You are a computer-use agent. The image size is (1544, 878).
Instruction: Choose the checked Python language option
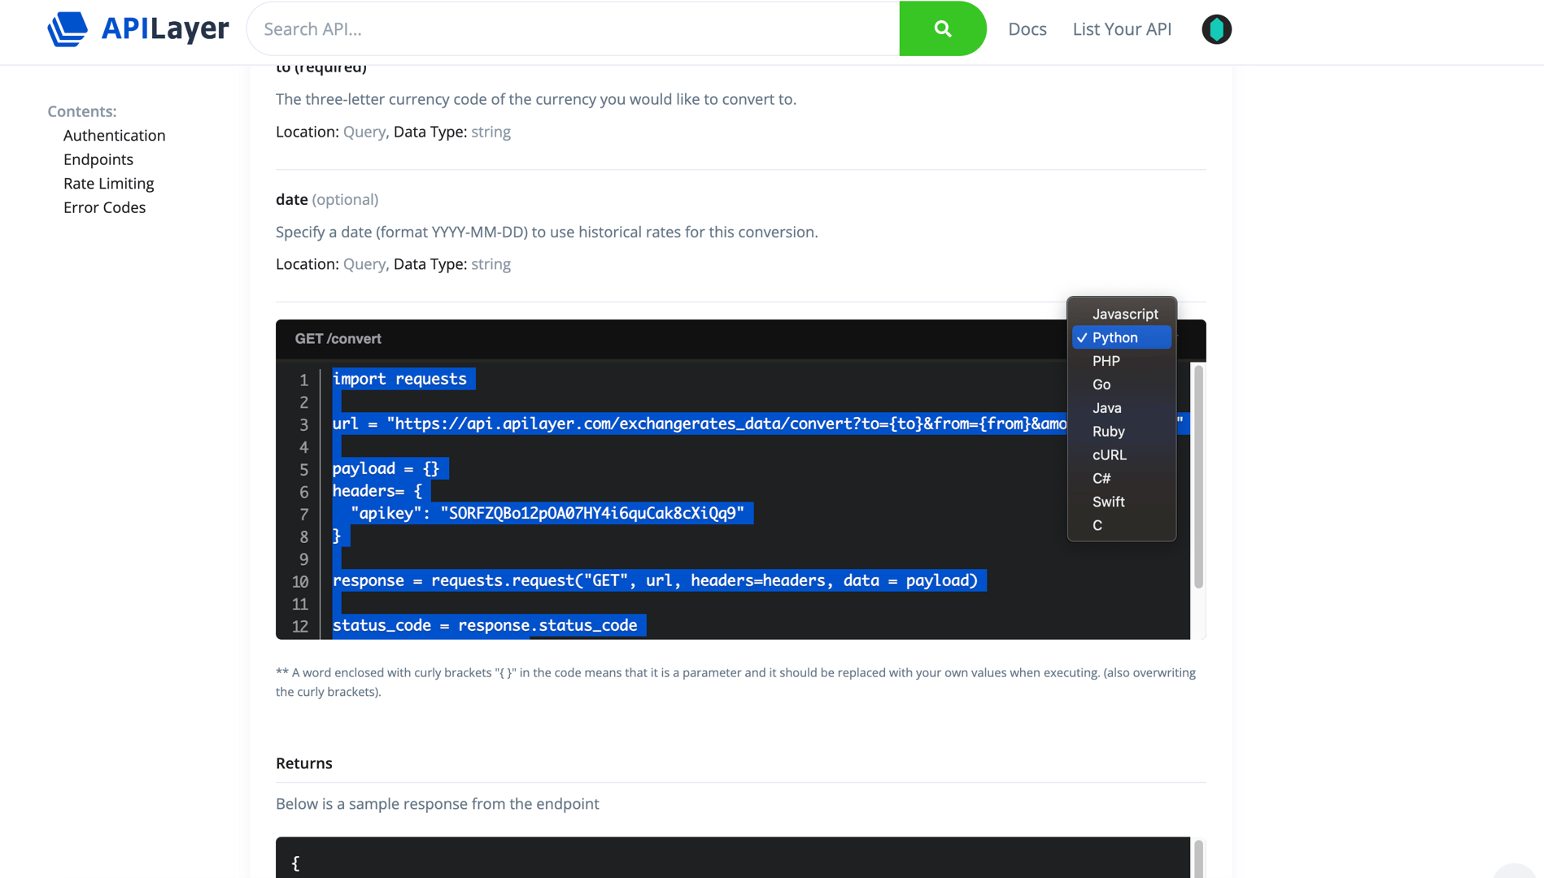1122,337
